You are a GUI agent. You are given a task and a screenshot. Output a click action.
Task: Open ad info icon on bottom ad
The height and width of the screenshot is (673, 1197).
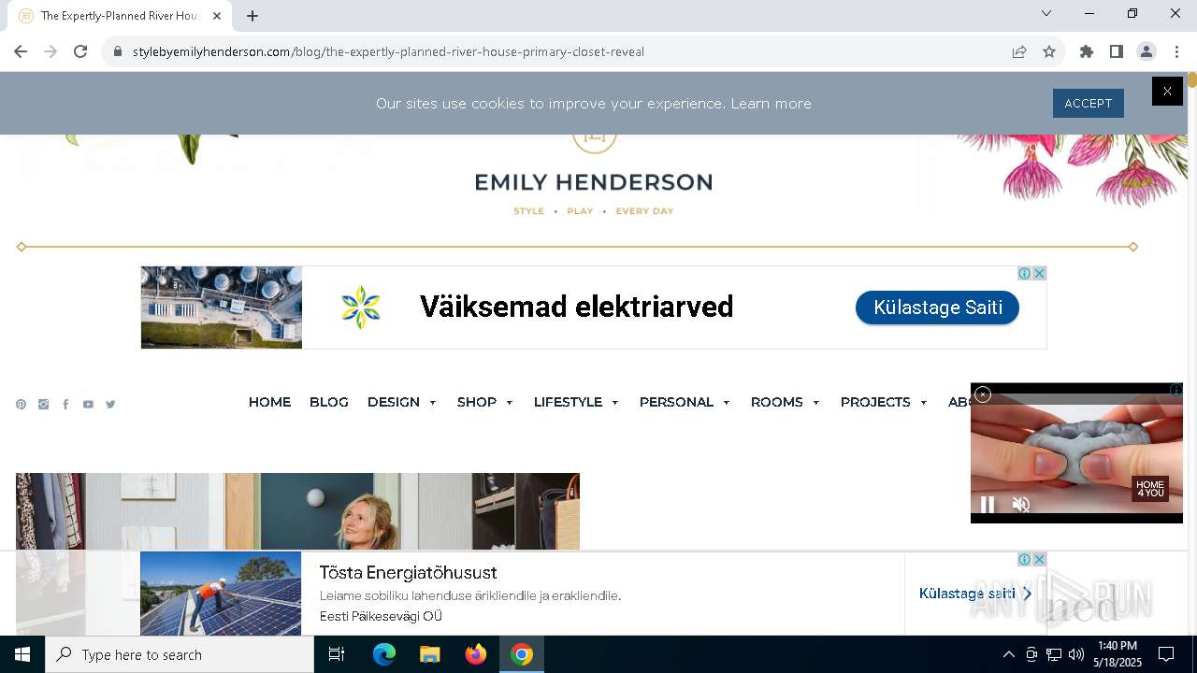pyautogui.click(x=1025, y=559)
